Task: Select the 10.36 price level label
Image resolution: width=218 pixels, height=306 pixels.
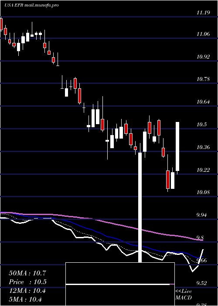Action: click(x=204, y=147)
